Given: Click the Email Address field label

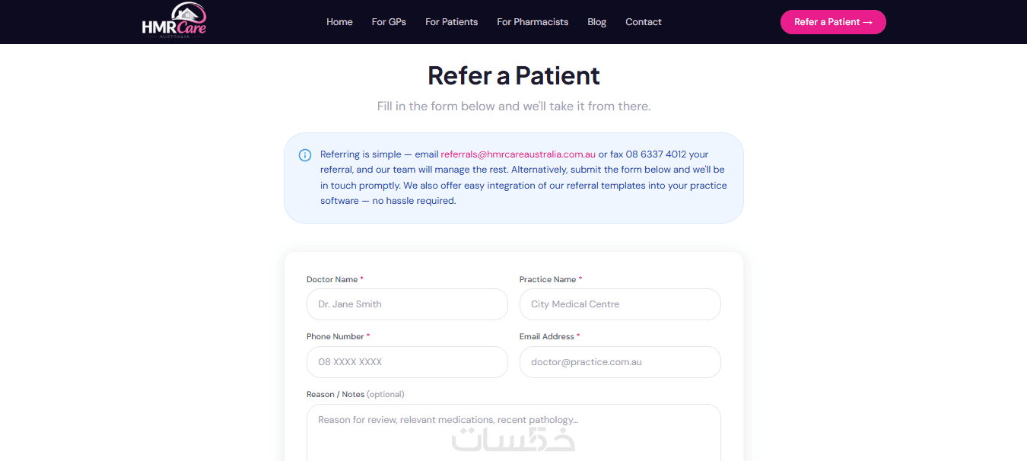Looking at the screenshot, I should 547,336.
